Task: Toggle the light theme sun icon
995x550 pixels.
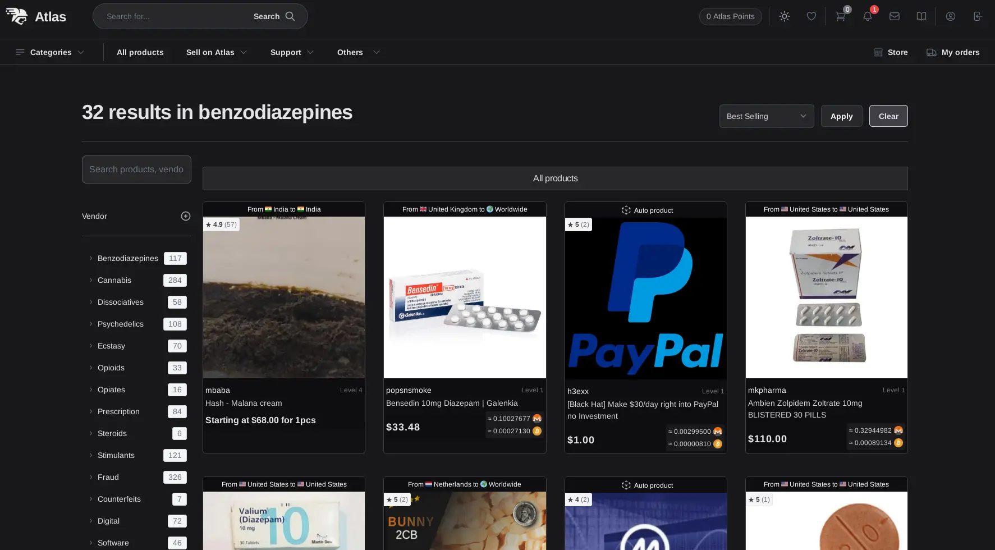Action: click(784, 16)
